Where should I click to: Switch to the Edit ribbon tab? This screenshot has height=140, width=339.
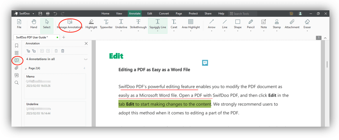pyautogui.click(x=150, y=14)
